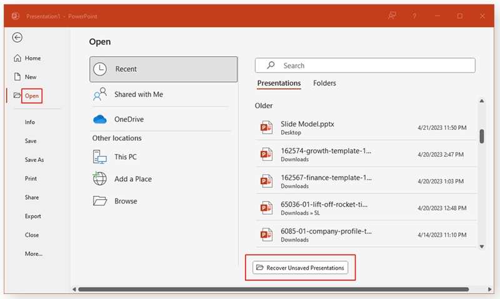The width and height of the screenshot is (500, 299).
Task: Select the Recent location
Action: 163,69
